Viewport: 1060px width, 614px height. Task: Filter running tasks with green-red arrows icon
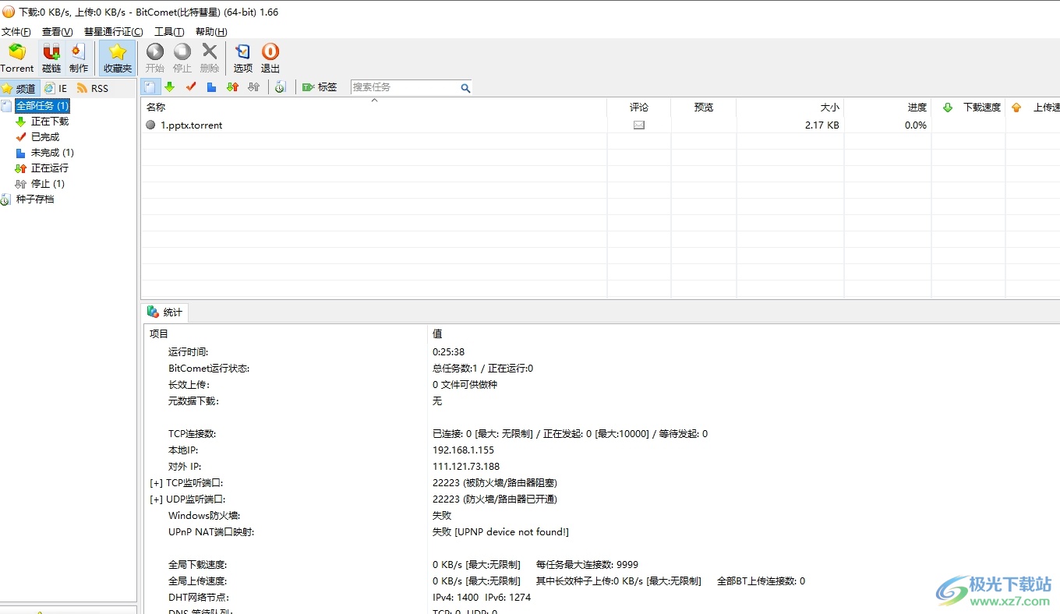[x=232, y=87]
